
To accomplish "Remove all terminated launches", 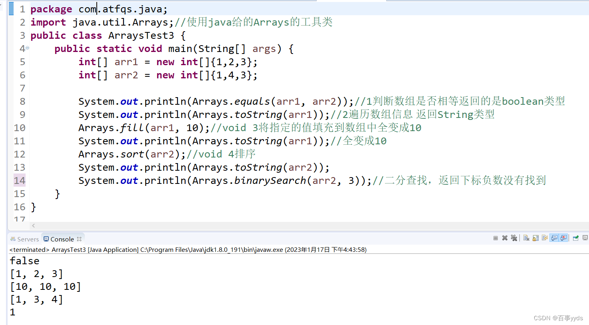I will pos(514,238).
